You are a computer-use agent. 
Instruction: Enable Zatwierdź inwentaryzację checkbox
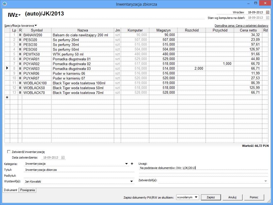pyautogui.click(x=9, y=152)
